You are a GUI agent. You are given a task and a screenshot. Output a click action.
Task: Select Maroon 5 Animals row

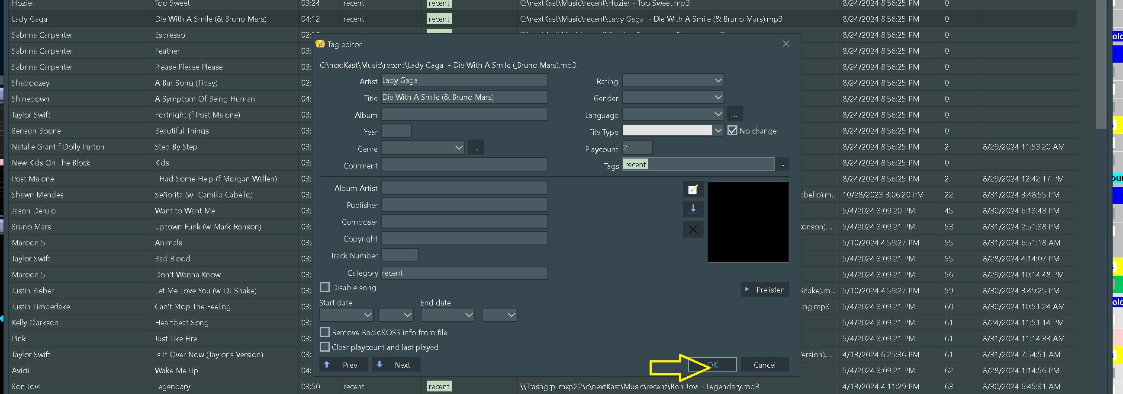[161, 242]
